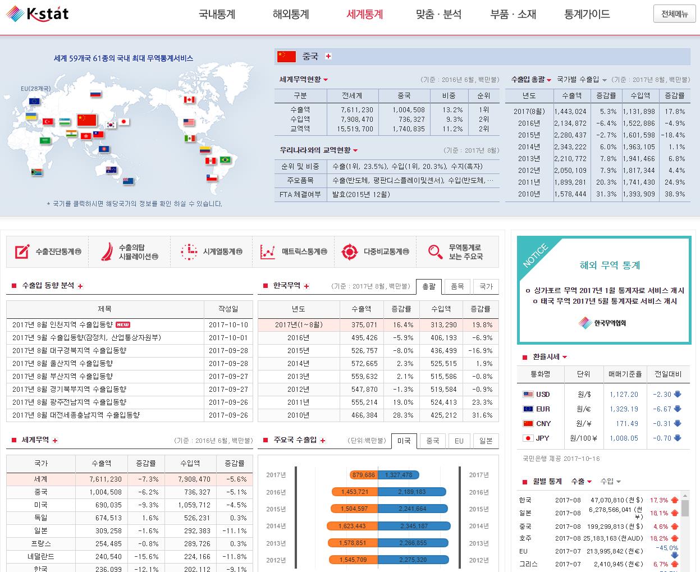Select the Russia flag on the map
This screenshot has width=700, height=572.
[96, 94]
